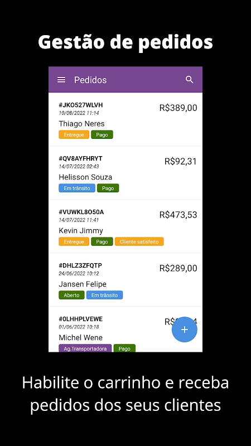This screenshot has width=251, height=446.
Task: Select Thiago Neres customer name
Action: tap(81, 124)
